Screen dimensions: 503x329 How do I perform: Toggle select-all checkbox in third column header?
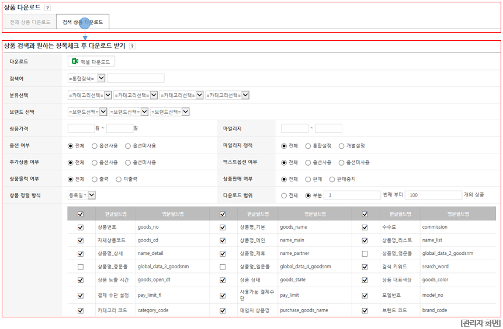(x=365, y=214)
